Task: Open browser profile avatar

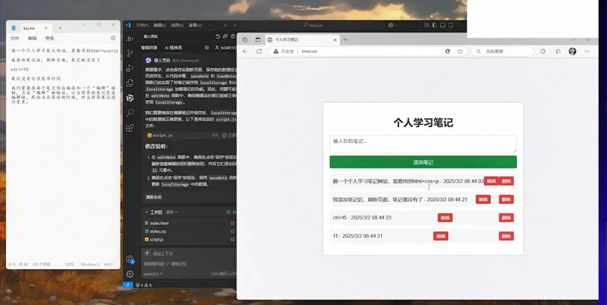Action: click(573, 51)
